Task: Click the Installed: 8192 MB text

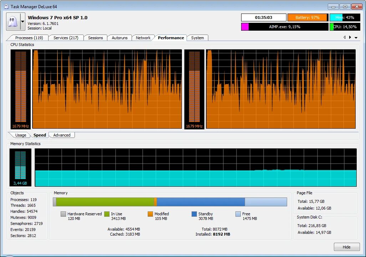Action: pos(213,234)
